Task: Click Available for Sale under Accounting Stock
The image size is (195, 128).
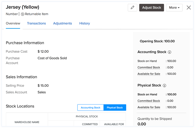Action: (149, 74)
